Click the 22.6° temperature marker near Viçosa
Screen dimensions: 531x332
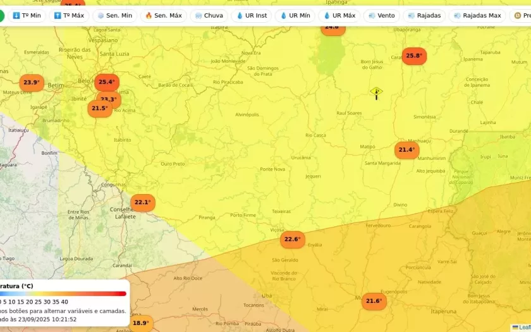(292, 240)
